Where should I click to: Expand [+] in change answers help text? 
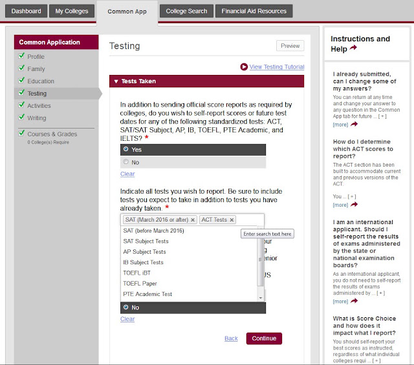coord(382,116)
